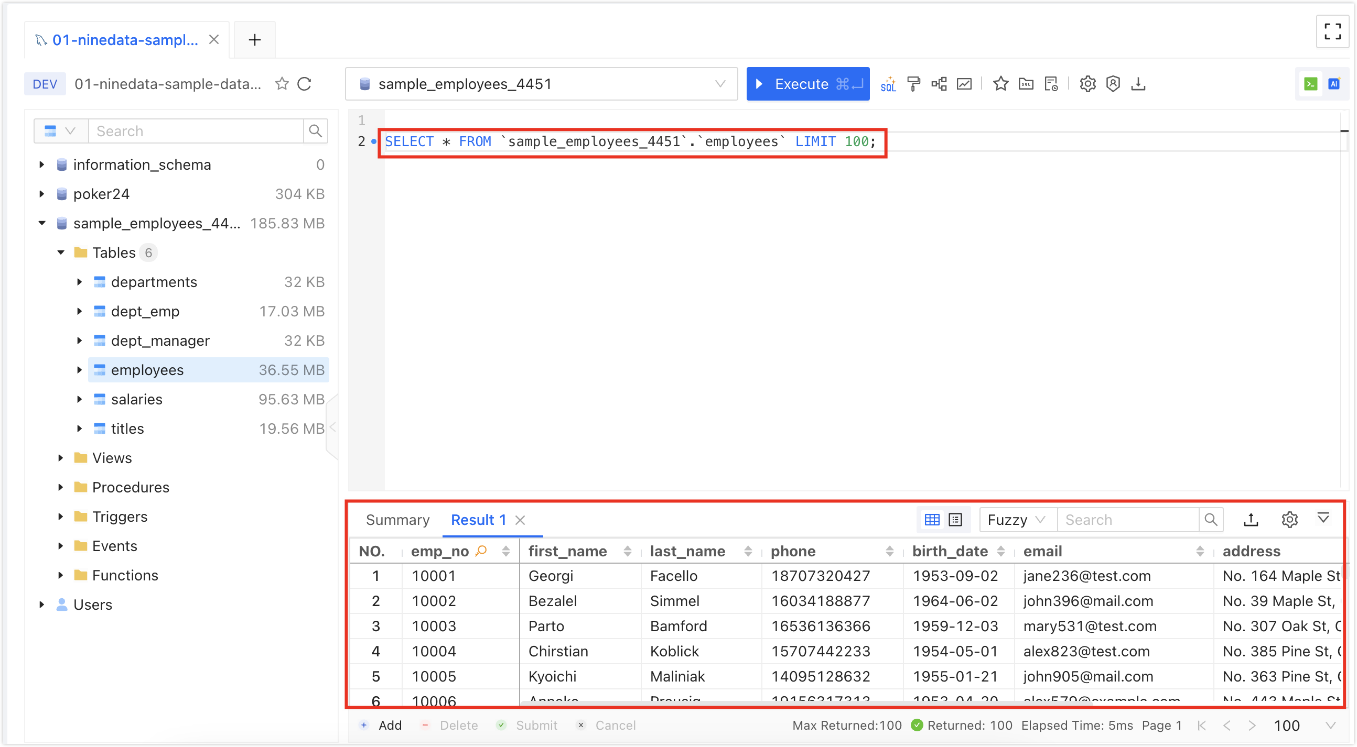Viewport: 1357px width, 747px height.
Task: Enter fullscreen with the expand icon
Action: pyautogui.click(x=1332, y=31)
